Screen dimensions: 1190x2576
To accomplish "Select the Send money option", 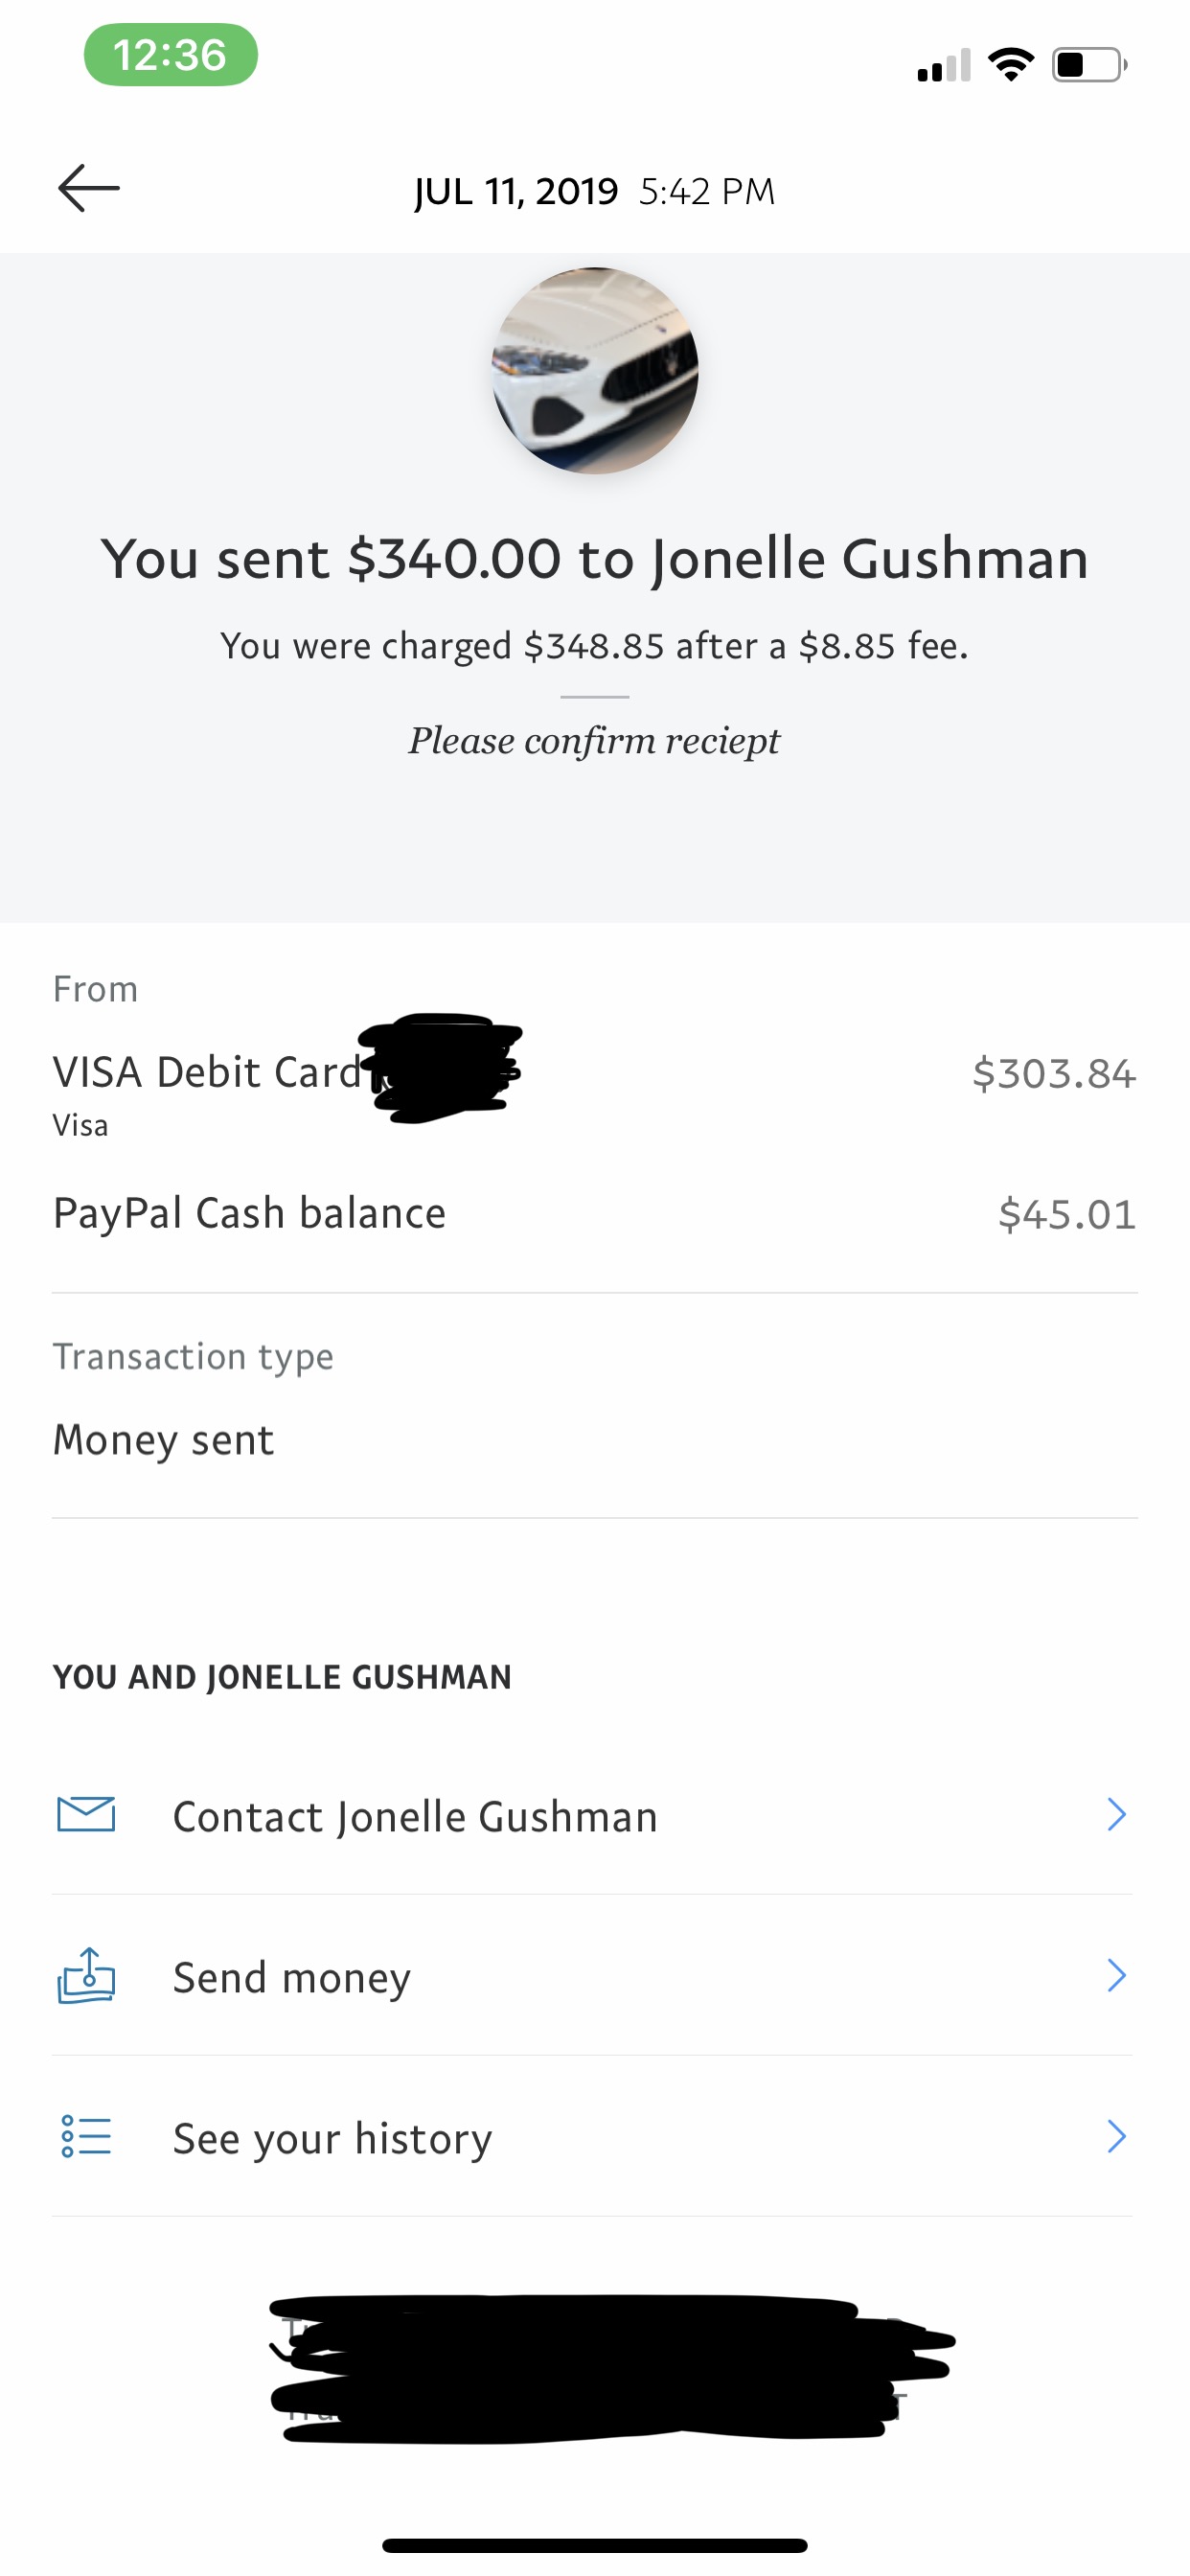I will [x=592, y=1976].
